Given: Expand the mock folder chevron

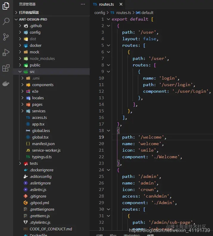Looking at the screenshot, I should click(x=20, y=52).
